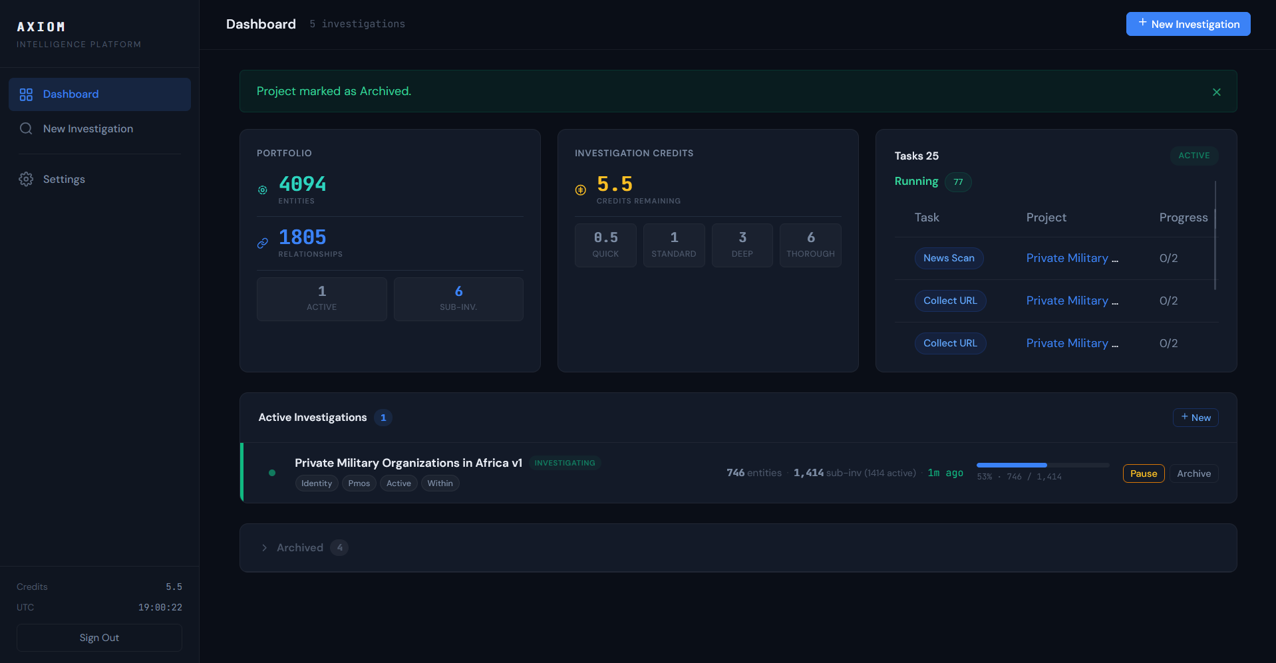The width and height of the screenshot is (1276, 663).
Task: Pause the Private Military Organizations investigation
Action: pos(1143,473)
